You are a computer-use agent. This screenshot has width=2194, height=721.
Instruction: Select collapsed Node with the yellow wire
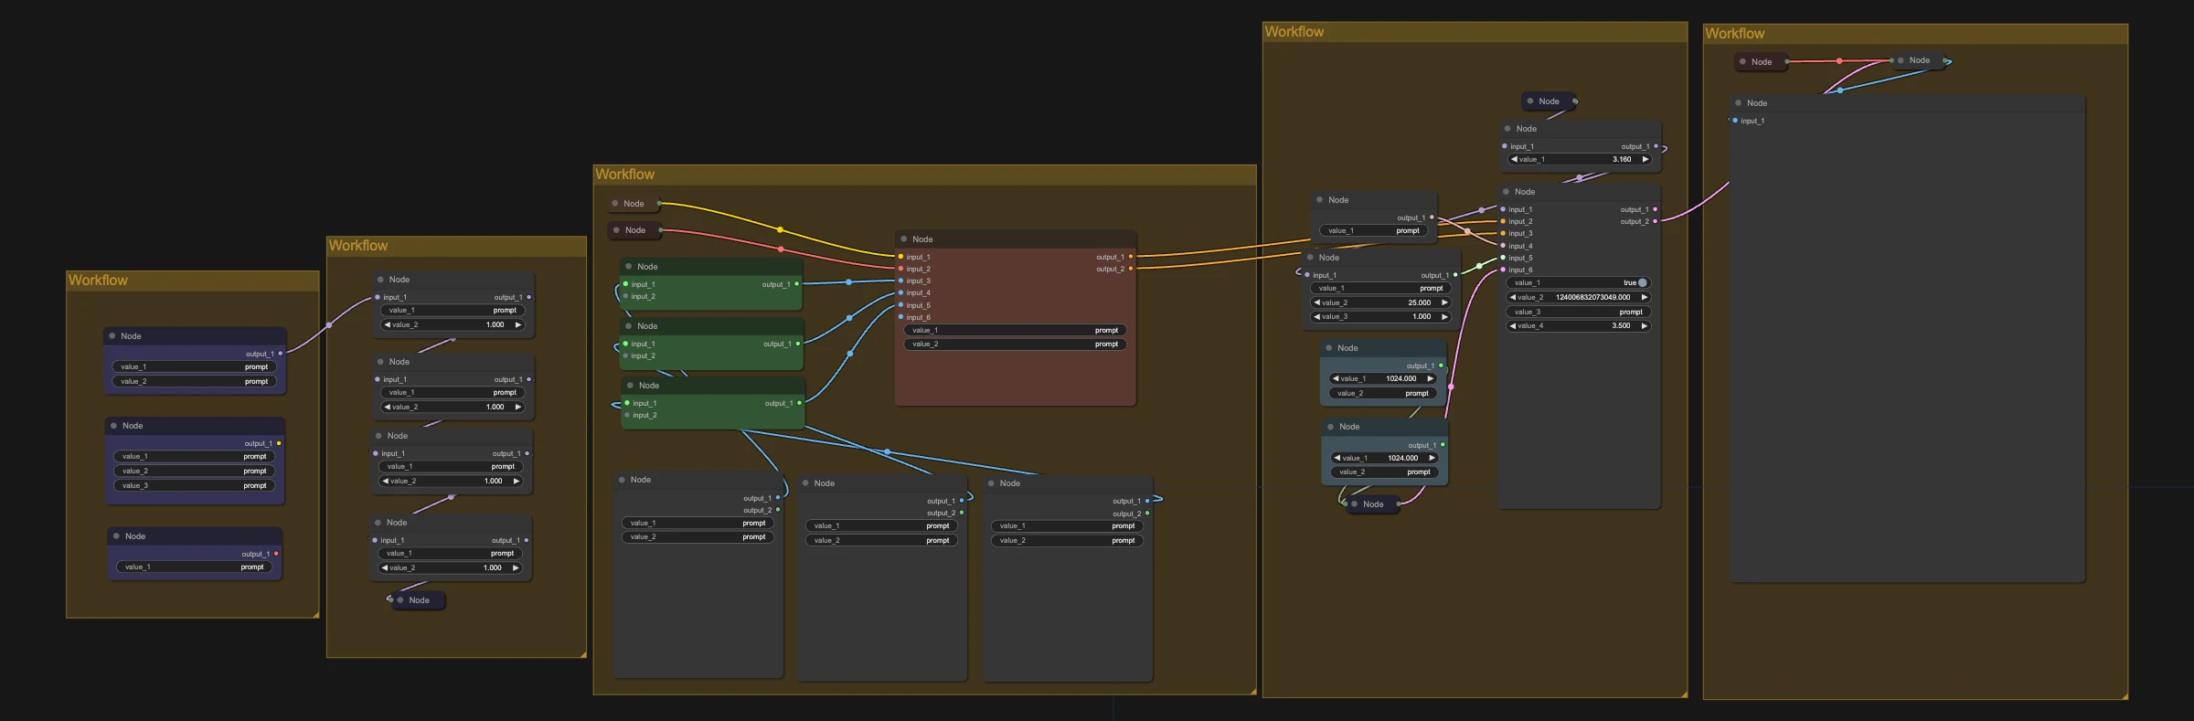tap(633, 204)
